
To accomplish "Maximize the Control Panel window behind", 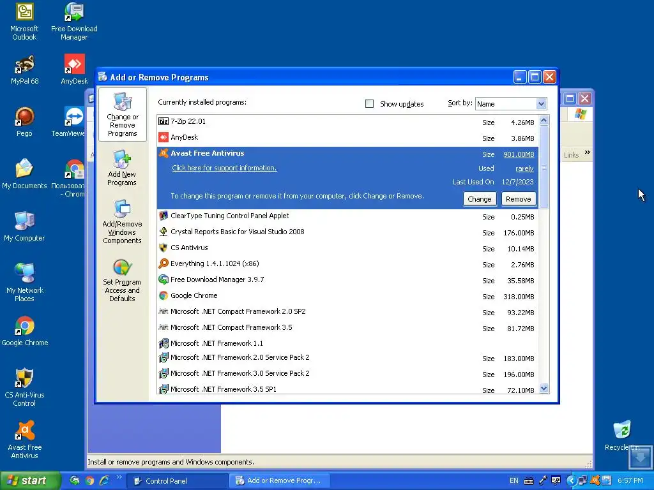I will pyautogui.click(x=570, y=99).
